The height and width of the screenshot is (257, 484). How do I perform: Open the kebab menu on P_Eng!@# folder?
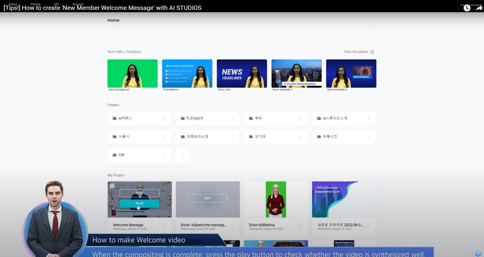[x=232, y=118]
